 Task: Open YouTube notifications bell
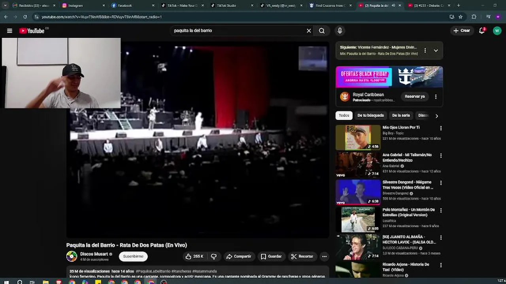point(482,31)
